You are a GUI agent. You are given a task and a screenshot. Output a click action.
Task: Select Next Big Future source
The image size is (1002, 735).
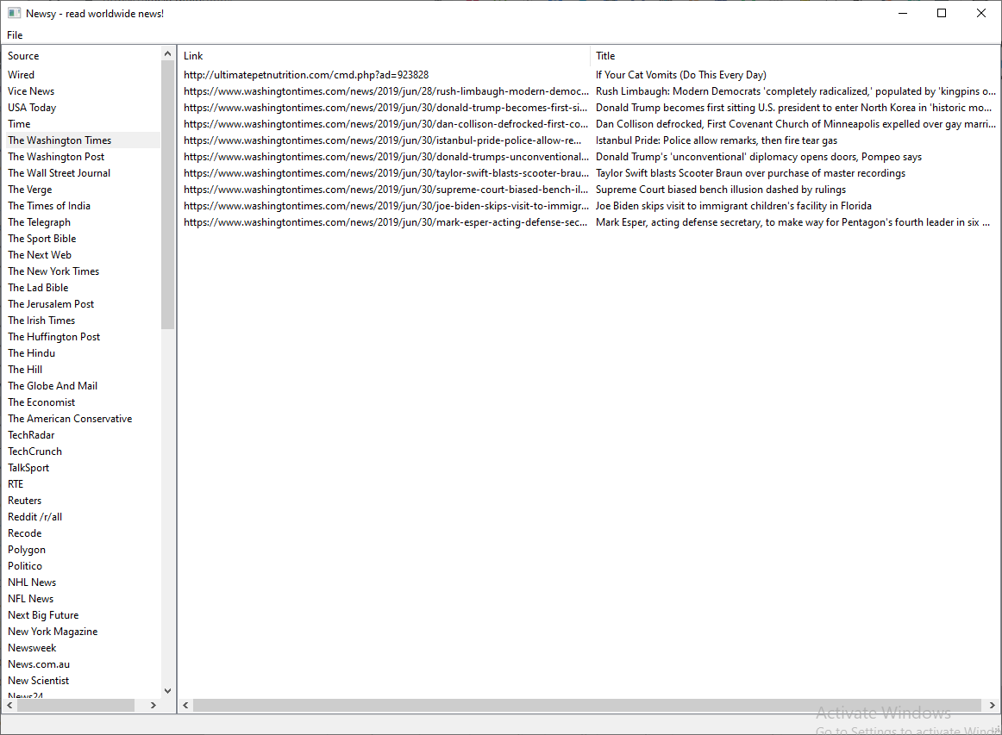(x=43, y=615)
